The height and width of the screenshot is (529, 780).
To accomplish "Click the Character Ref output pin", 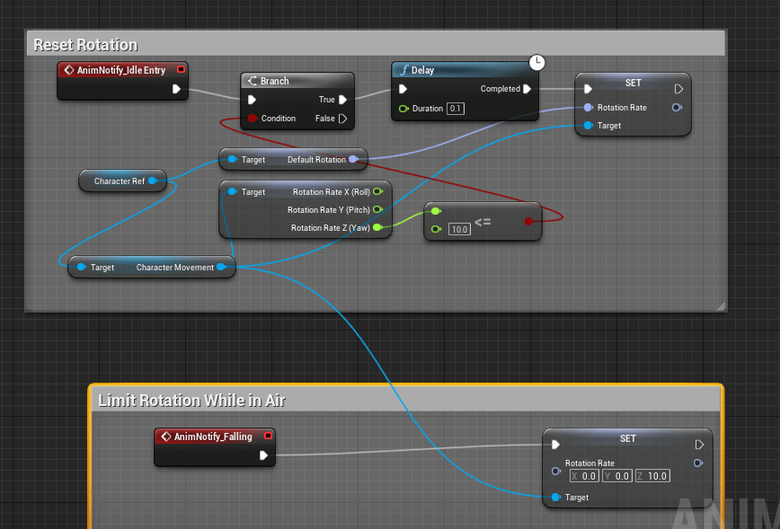I will click(x=152, y=181).
